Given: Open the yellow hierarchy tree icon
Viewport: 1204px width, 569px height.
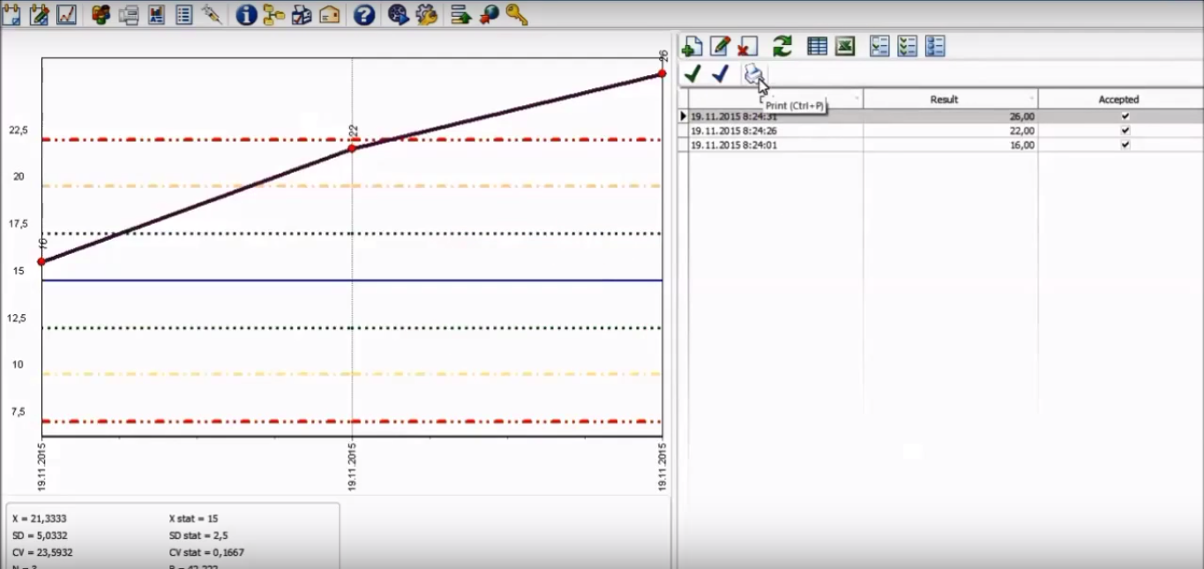Looking at the screenshot, I should [x=273, y=14].
